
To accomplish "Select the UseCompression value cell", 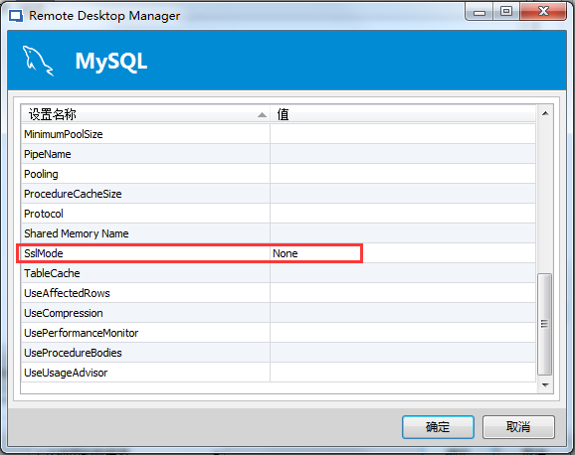I will (403, 313).
